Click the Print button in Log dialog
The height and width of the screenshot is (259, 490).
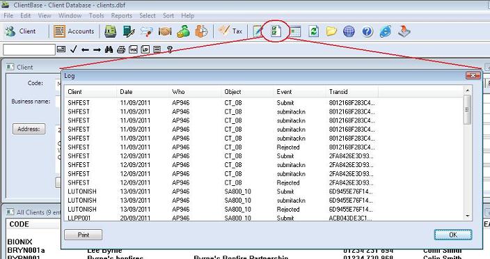point(83,235)
